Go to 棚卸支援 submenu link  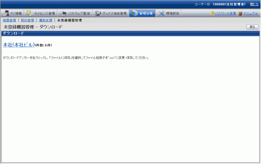click(46, 20)
